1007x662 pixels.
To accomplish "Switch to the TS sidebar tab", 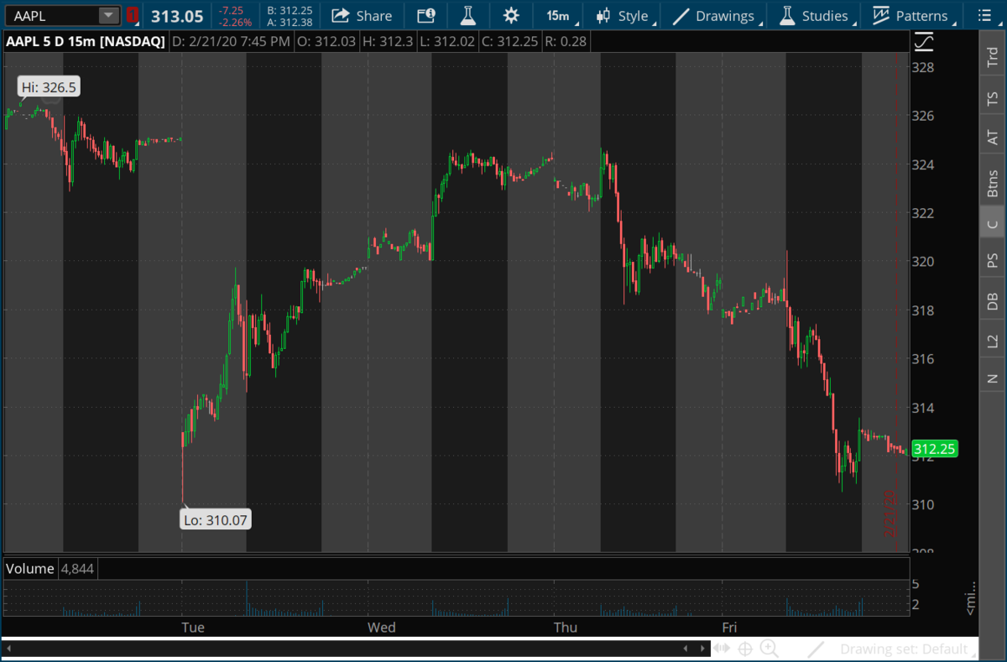I will click(992, 99).
